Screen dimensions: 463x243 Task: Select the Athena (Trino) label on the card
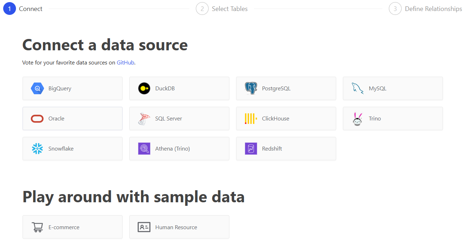point(172,149)
